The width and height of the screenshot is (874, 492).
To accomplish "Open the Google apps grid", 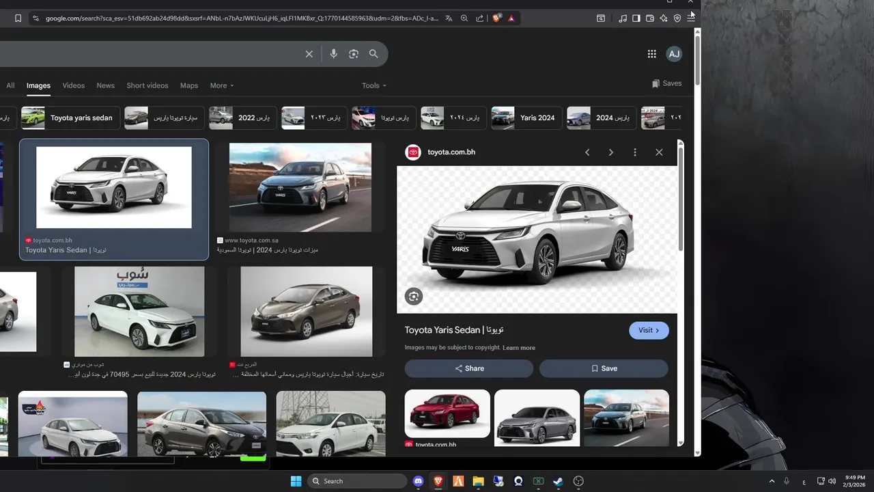I will point(651,54).
